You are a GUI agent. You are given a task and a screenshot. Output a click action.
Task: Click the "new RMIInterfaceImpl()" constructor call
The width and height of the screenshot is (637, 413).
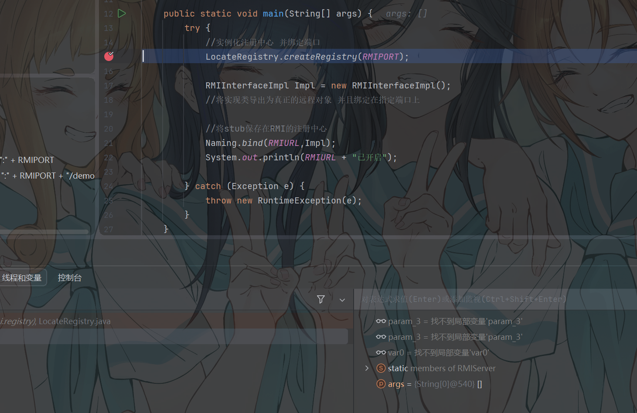pos(388,85)
